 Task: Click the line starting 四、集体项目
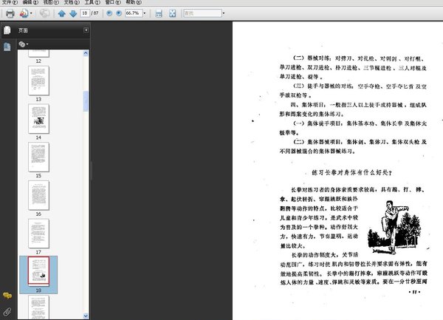tap(359, 105)
